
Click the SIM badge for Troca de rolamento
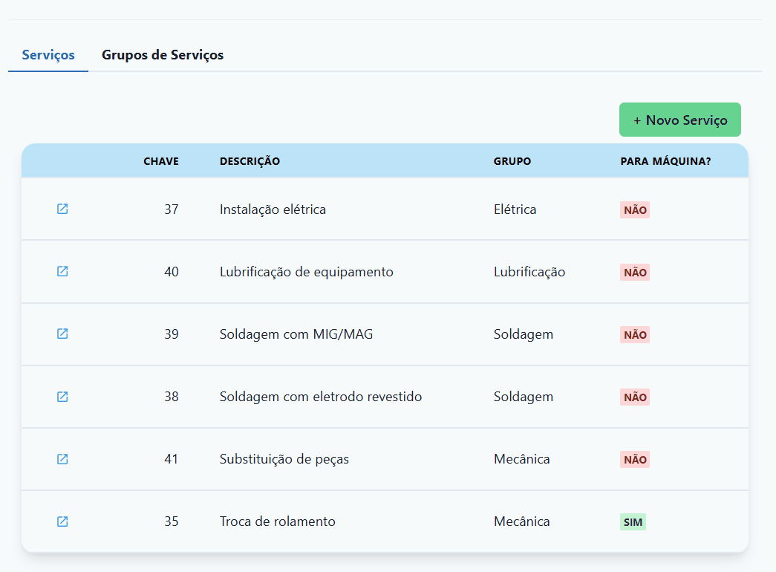pos(633,522)
